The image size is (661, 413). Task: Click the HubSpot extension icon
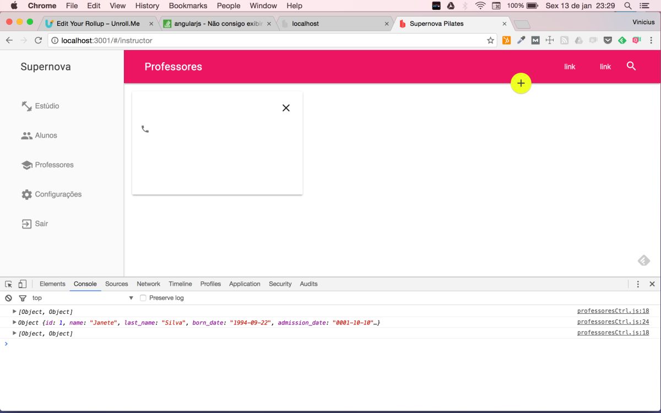tap(506, 40)
